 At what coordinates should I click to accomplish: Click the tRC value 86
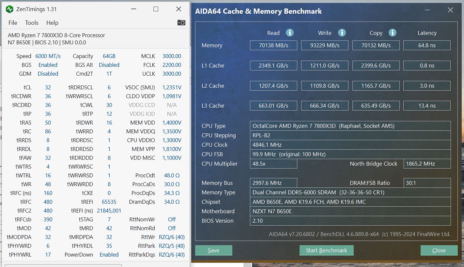[48, 131]
